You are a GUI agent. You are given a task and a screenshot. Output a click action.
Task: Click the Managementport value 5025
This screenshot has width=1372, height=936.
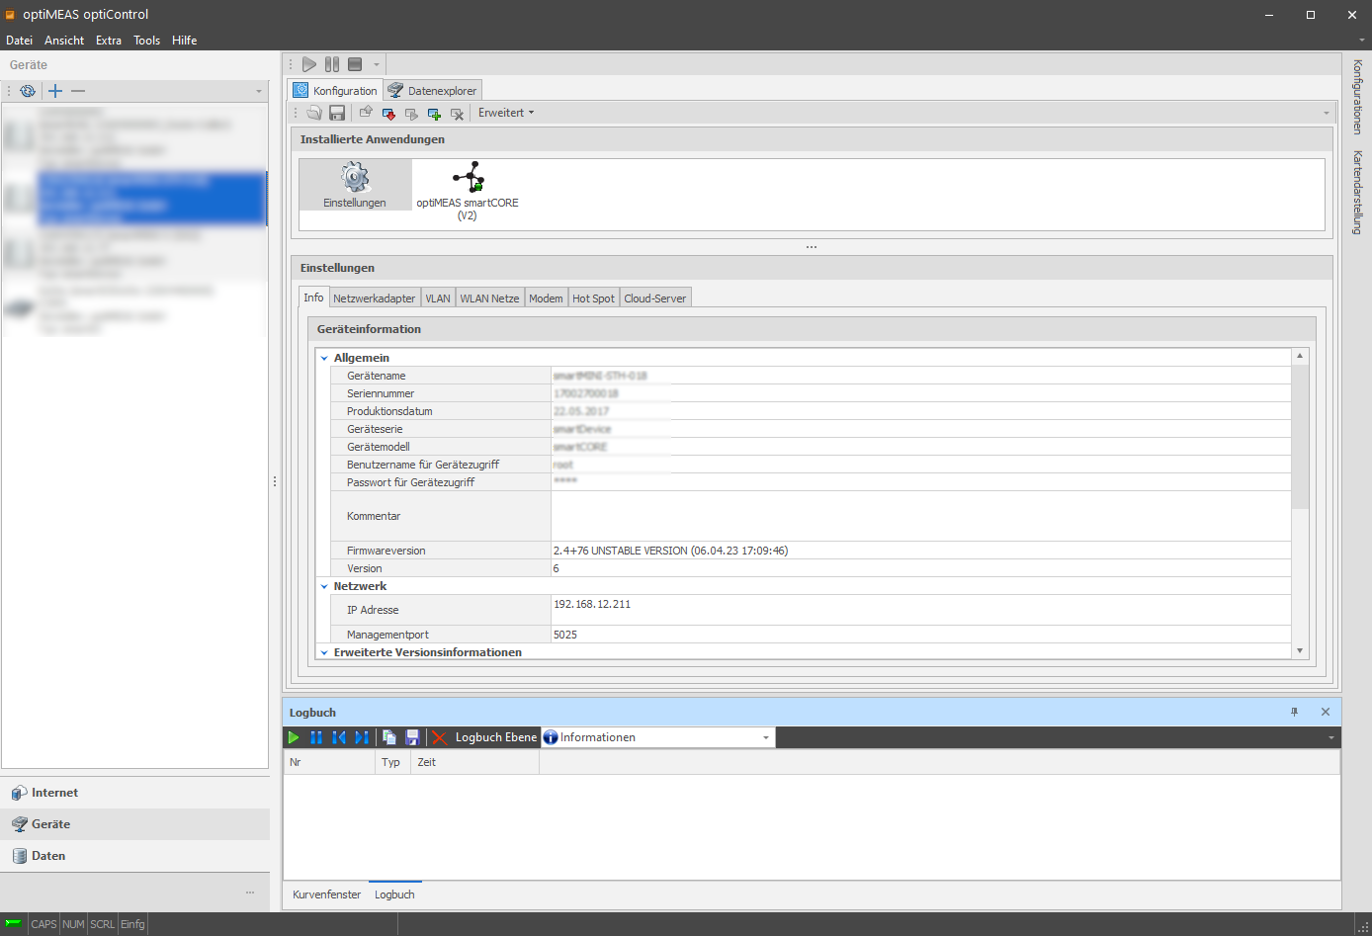coord(565,635)
